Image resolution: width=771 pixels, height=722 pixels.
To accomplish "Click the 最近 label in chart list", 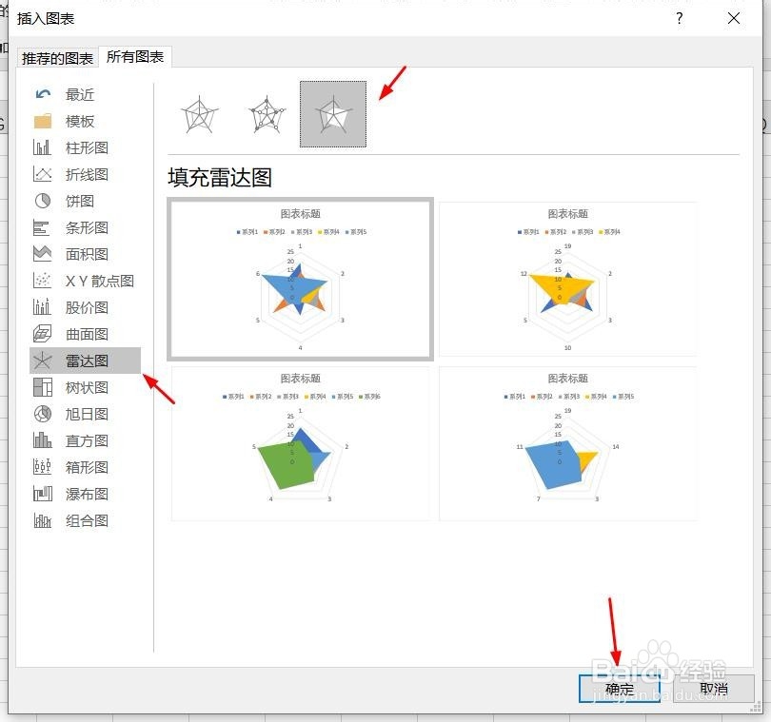I will coord(80,94).
